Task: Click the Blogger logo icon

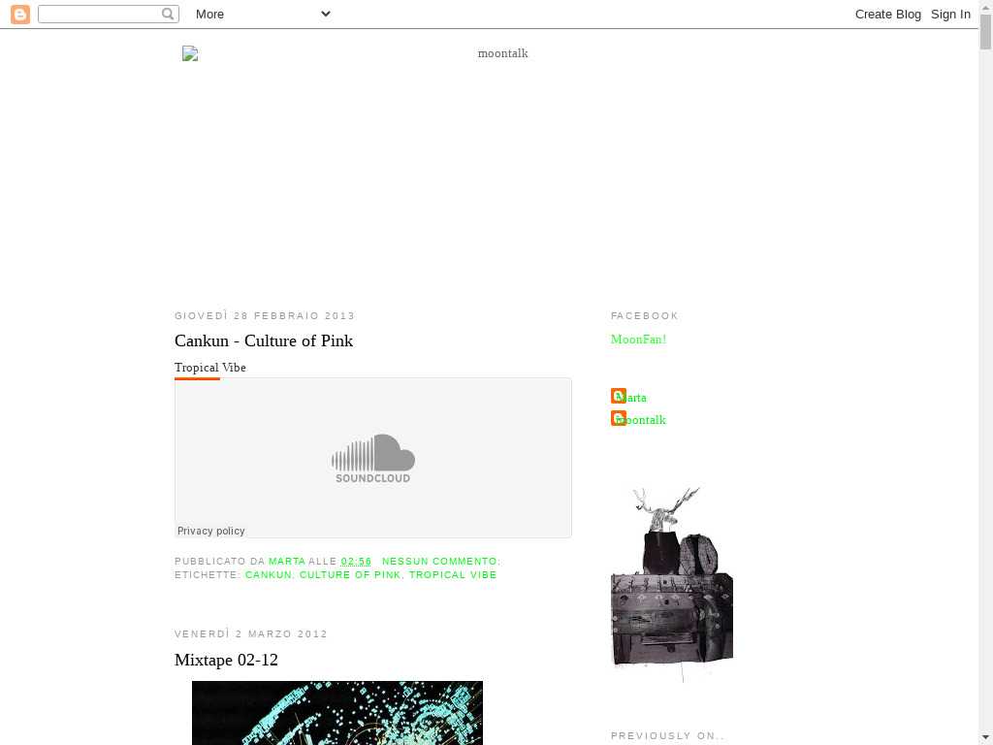Action: 19,14
